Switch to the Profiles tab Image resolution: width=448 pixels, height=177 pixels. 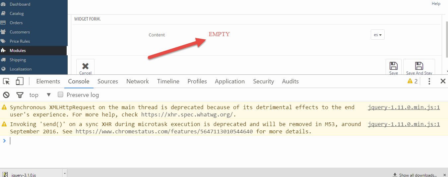tap(197, 81)
